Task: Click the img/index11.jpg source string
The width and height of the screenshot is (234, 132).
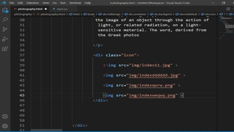Action: [x=151, y=65]
